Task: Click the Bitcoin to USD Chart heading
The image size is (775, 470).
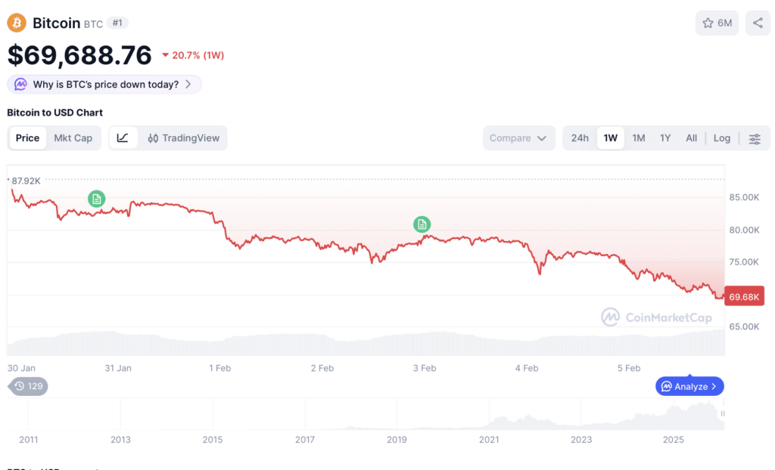Action: coord(54,113)
